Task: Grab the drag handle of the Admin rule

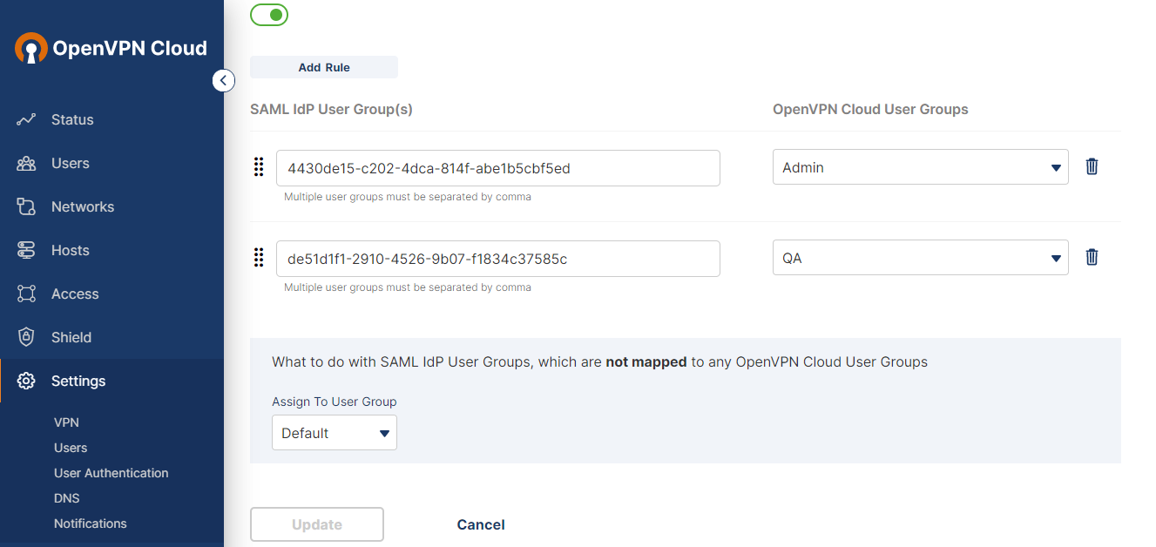Action: pyautogui.click(x=258, y=167)
